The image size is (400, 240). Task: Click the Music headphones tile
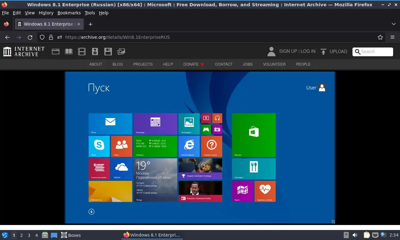[x=217, y=118]
